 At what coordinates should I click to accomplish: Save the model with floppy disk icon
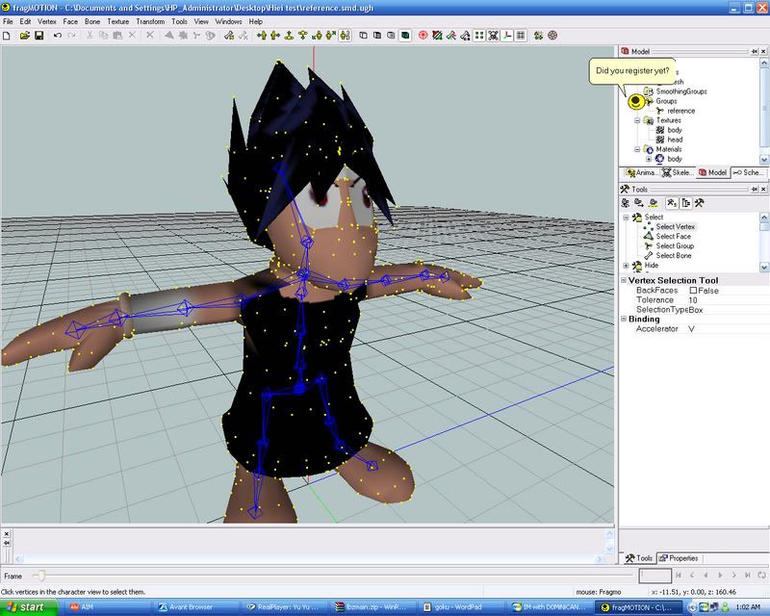click(38, 36)
